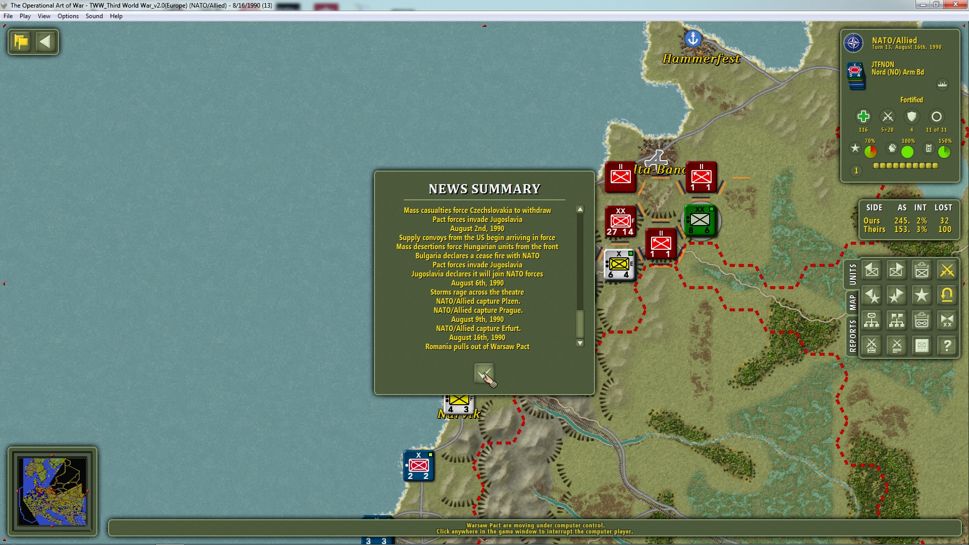Screen dimensions: 969x545
Task: Select the green XX 8-6 unit counter
Action: [700, 221]
